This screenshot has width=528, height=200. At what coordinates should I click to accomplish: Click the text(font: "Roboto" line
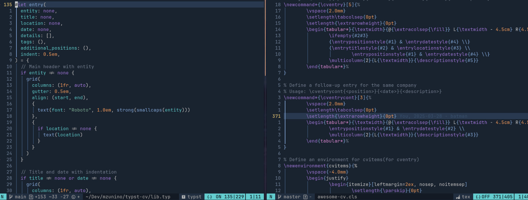click(x=114, y=110)
